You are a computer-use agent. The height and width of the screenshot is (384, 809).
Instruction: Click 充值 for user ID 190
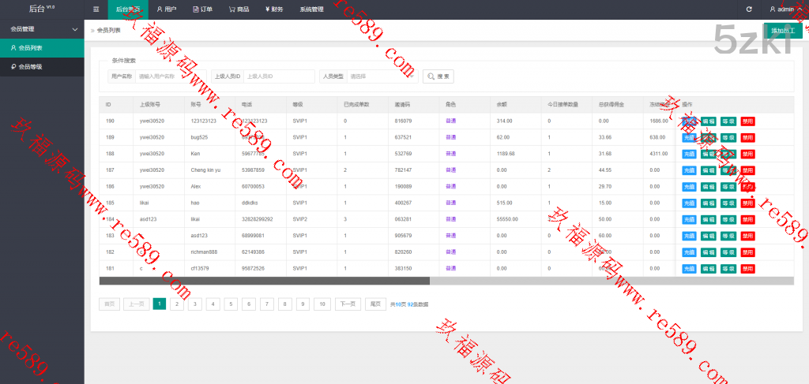tap(689, 121)
